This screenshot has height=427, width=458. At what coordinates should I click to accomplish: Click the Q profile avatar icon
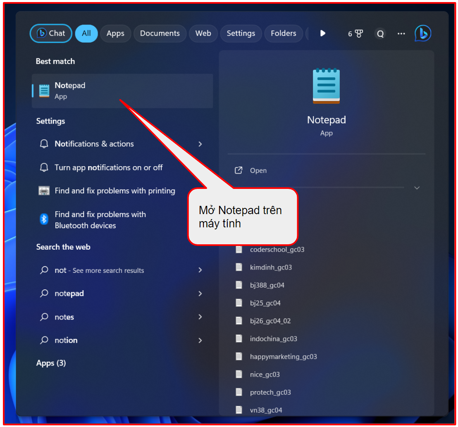click(380, 34)
